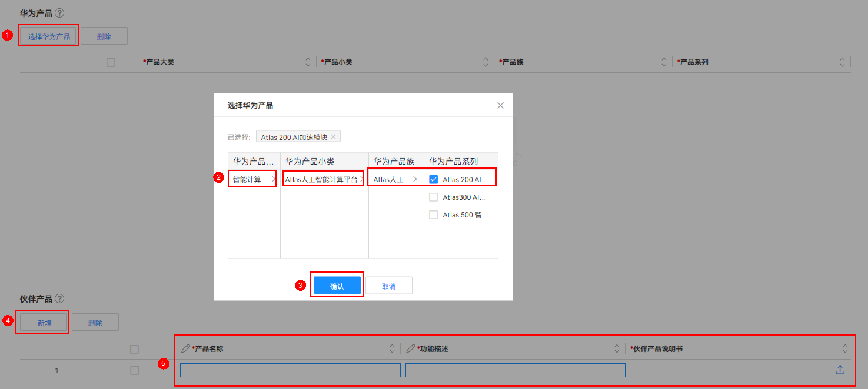
Task: Uncheck the Atlas 200 AI series checkbox
Action: click(x=433, y=179)
